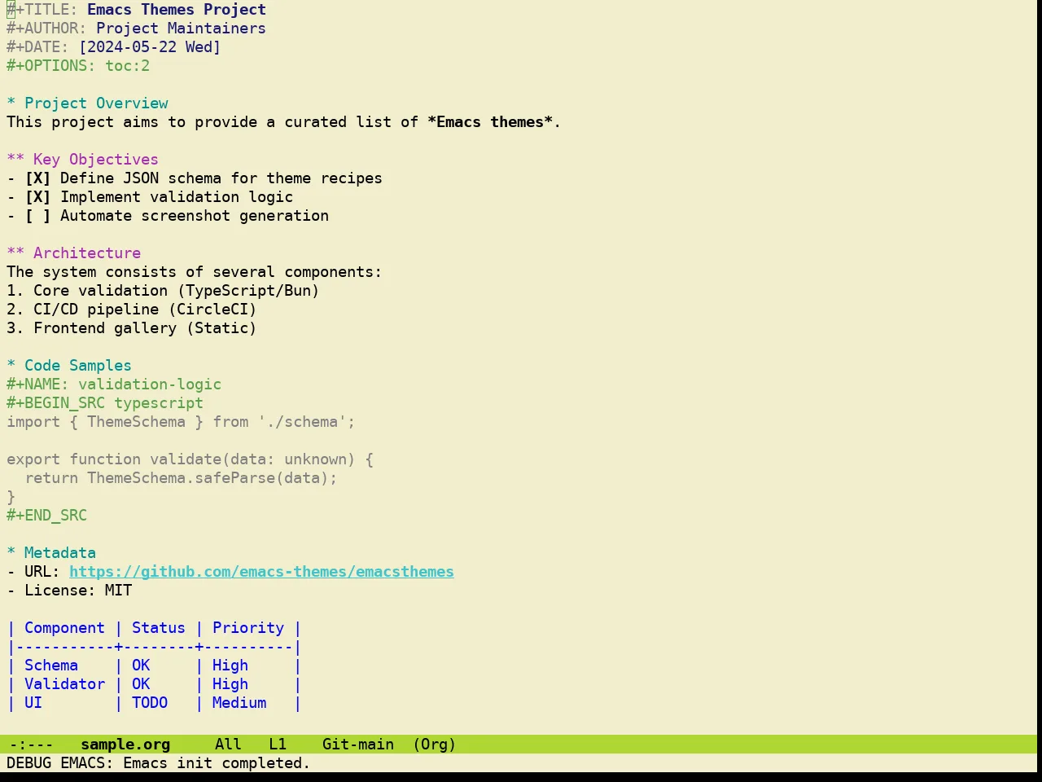The height and width of the screenshot is (782, 1042).
Task: Collapse the 'Project Overview' heading star
Action: [11, 103]
